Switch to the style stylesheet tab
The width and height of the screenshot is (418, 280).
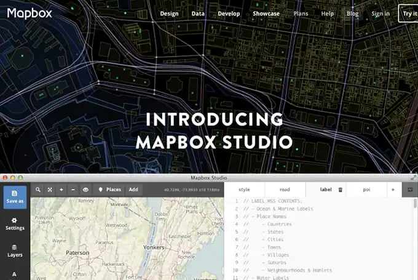[x=244, y=190]
